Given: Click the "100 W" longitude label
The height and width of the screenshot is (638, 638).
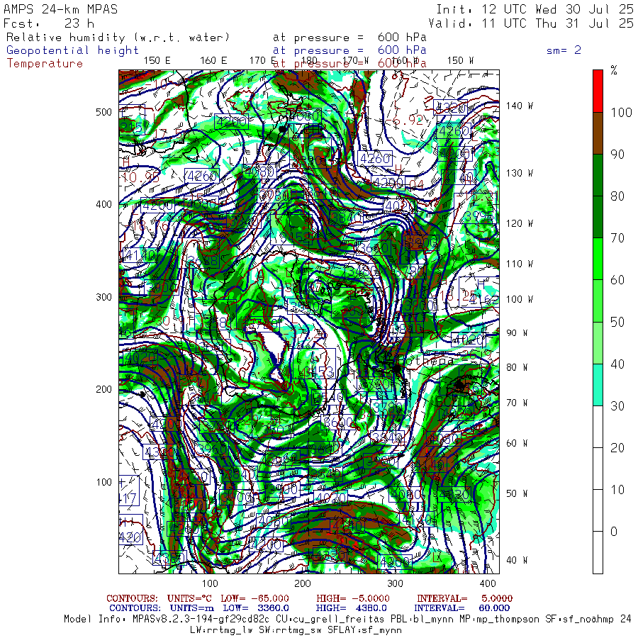Looking at the screenshot, I should coord(519,299).
